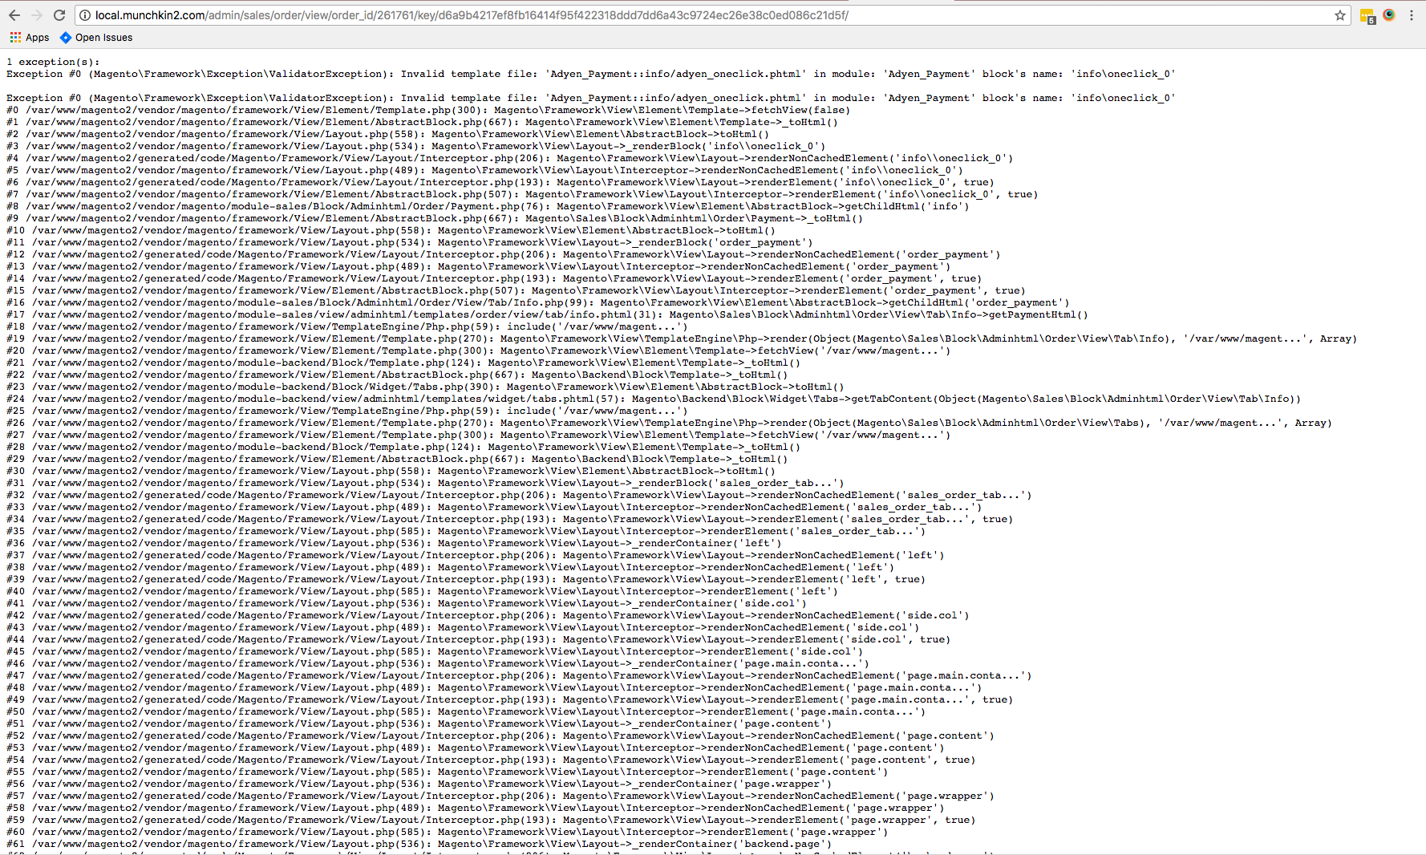Open the Apps bookmark entry
1426x855 pixels.
36,37
